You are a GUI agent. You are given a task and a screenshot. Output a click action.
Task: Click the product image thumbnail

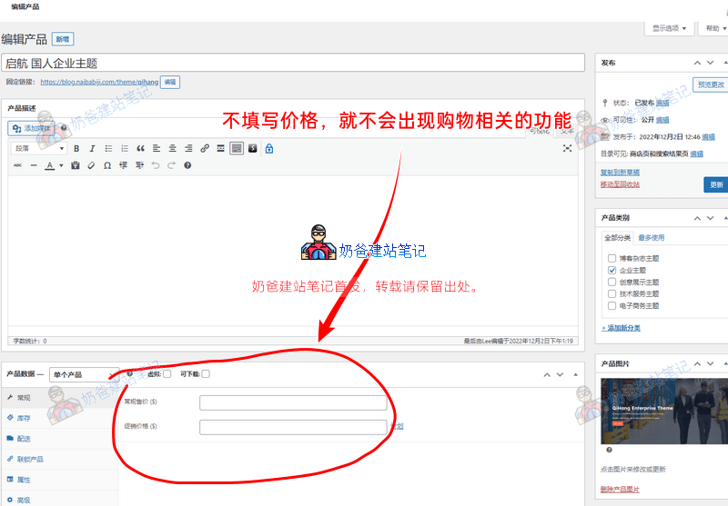pos(664,411)
